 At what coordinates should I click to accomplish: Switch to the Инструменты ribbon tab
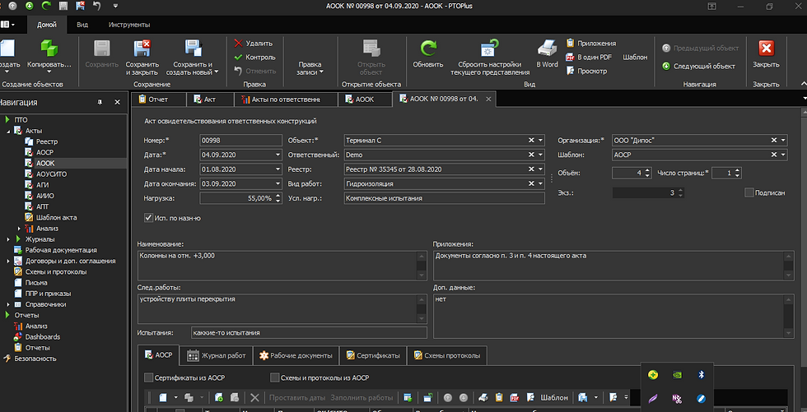click(129, 25)
